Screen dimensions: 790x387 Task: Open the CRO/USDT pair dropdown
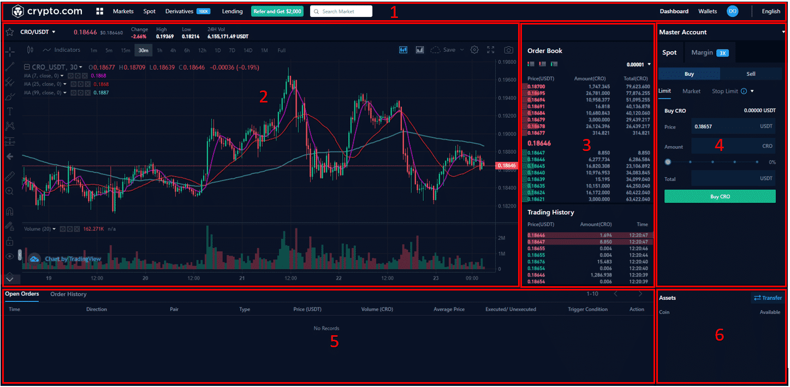(38, 32)
